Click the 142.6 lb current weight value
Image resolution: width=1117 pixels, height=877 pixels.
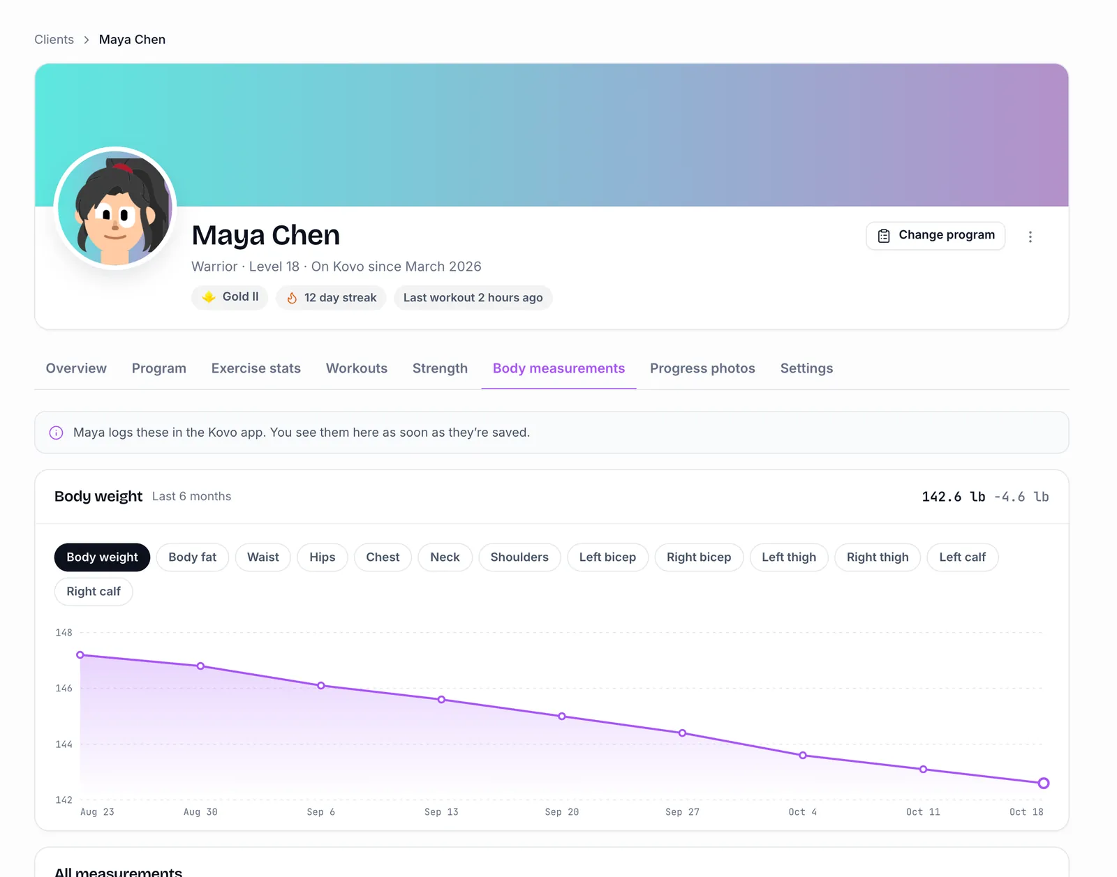[x=953, y=497]
